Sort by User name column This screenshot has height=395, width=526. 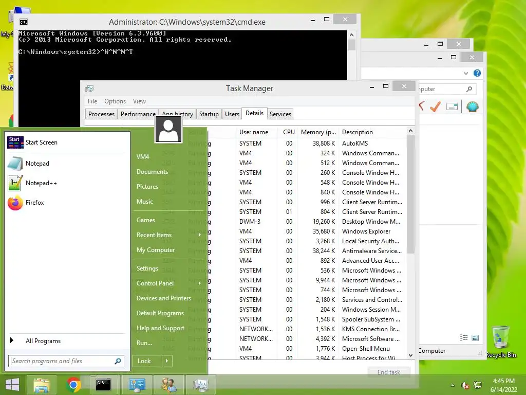click(x=257, y=132)
